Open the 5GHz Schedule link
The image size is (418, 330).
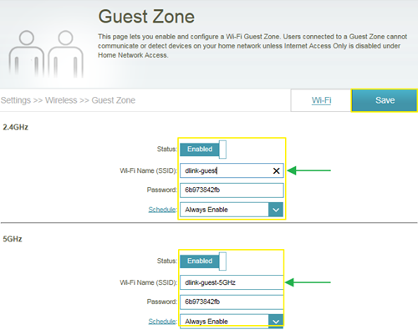162,322
